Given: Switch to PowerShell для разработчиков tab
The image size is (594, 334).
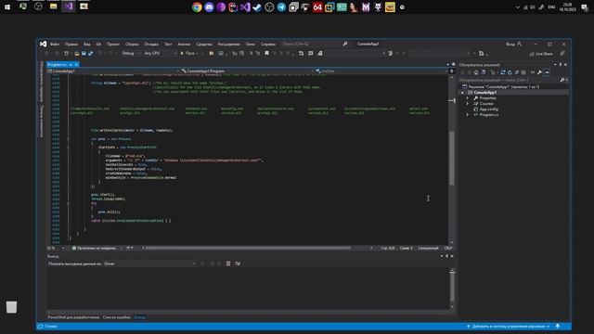Looking at the screenshot, I should tap(73, 317).
